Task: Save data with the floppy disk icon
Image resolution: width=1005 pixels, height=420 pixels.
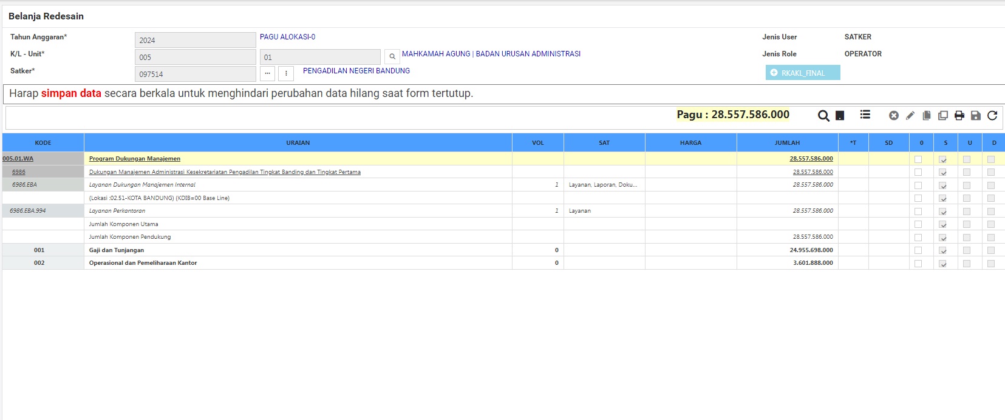Action: [976, 116]
